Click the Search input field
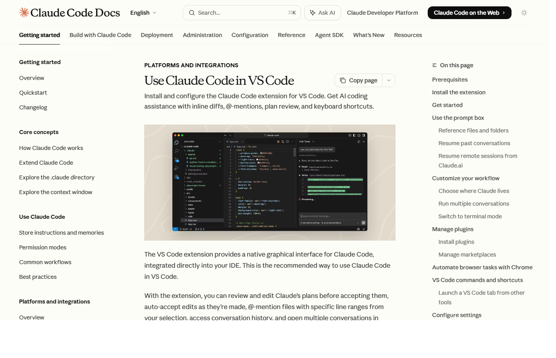This screenshot has width=556, height=358. 242,13
